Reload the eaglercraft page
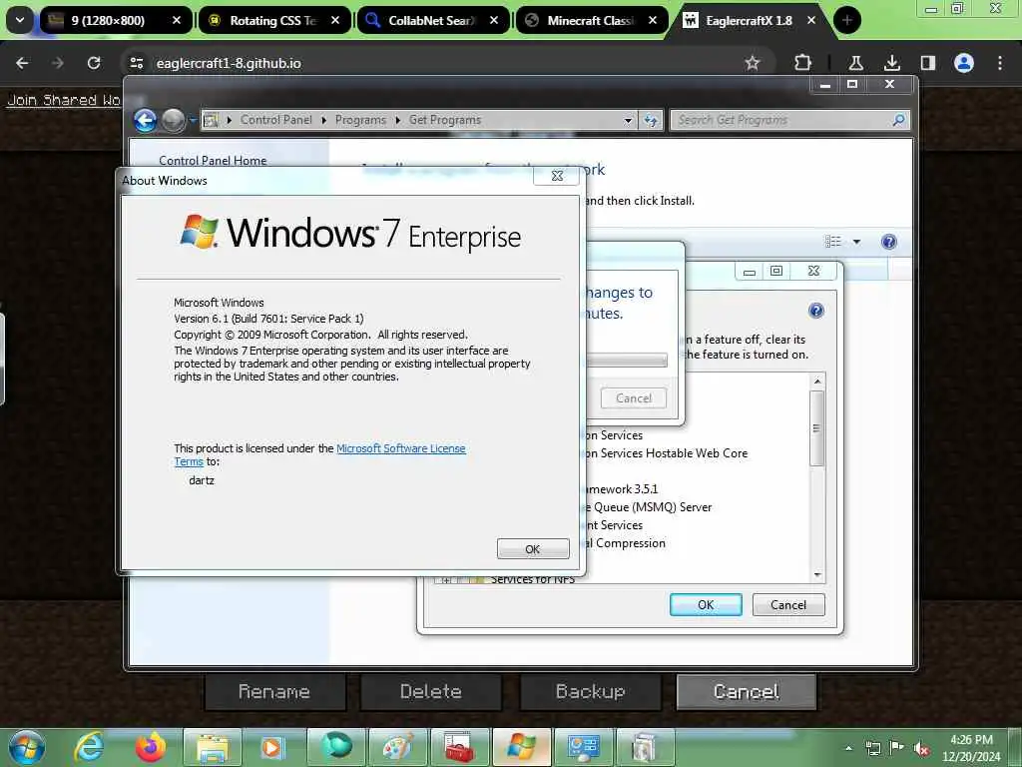The height and width of the screenshot is (767, 1022). (x=94, y=63)
